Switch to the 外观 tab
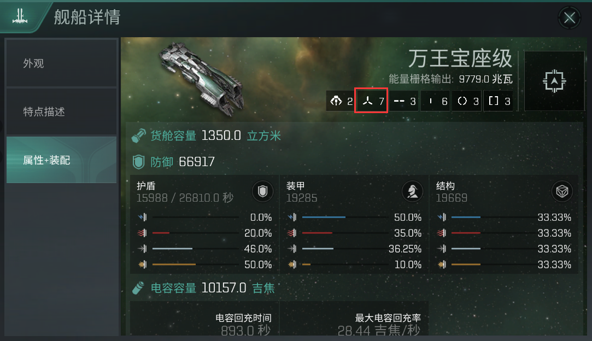The width and height of the screenshot is (592, 341). pyautogui.click(x=62, y=63)
